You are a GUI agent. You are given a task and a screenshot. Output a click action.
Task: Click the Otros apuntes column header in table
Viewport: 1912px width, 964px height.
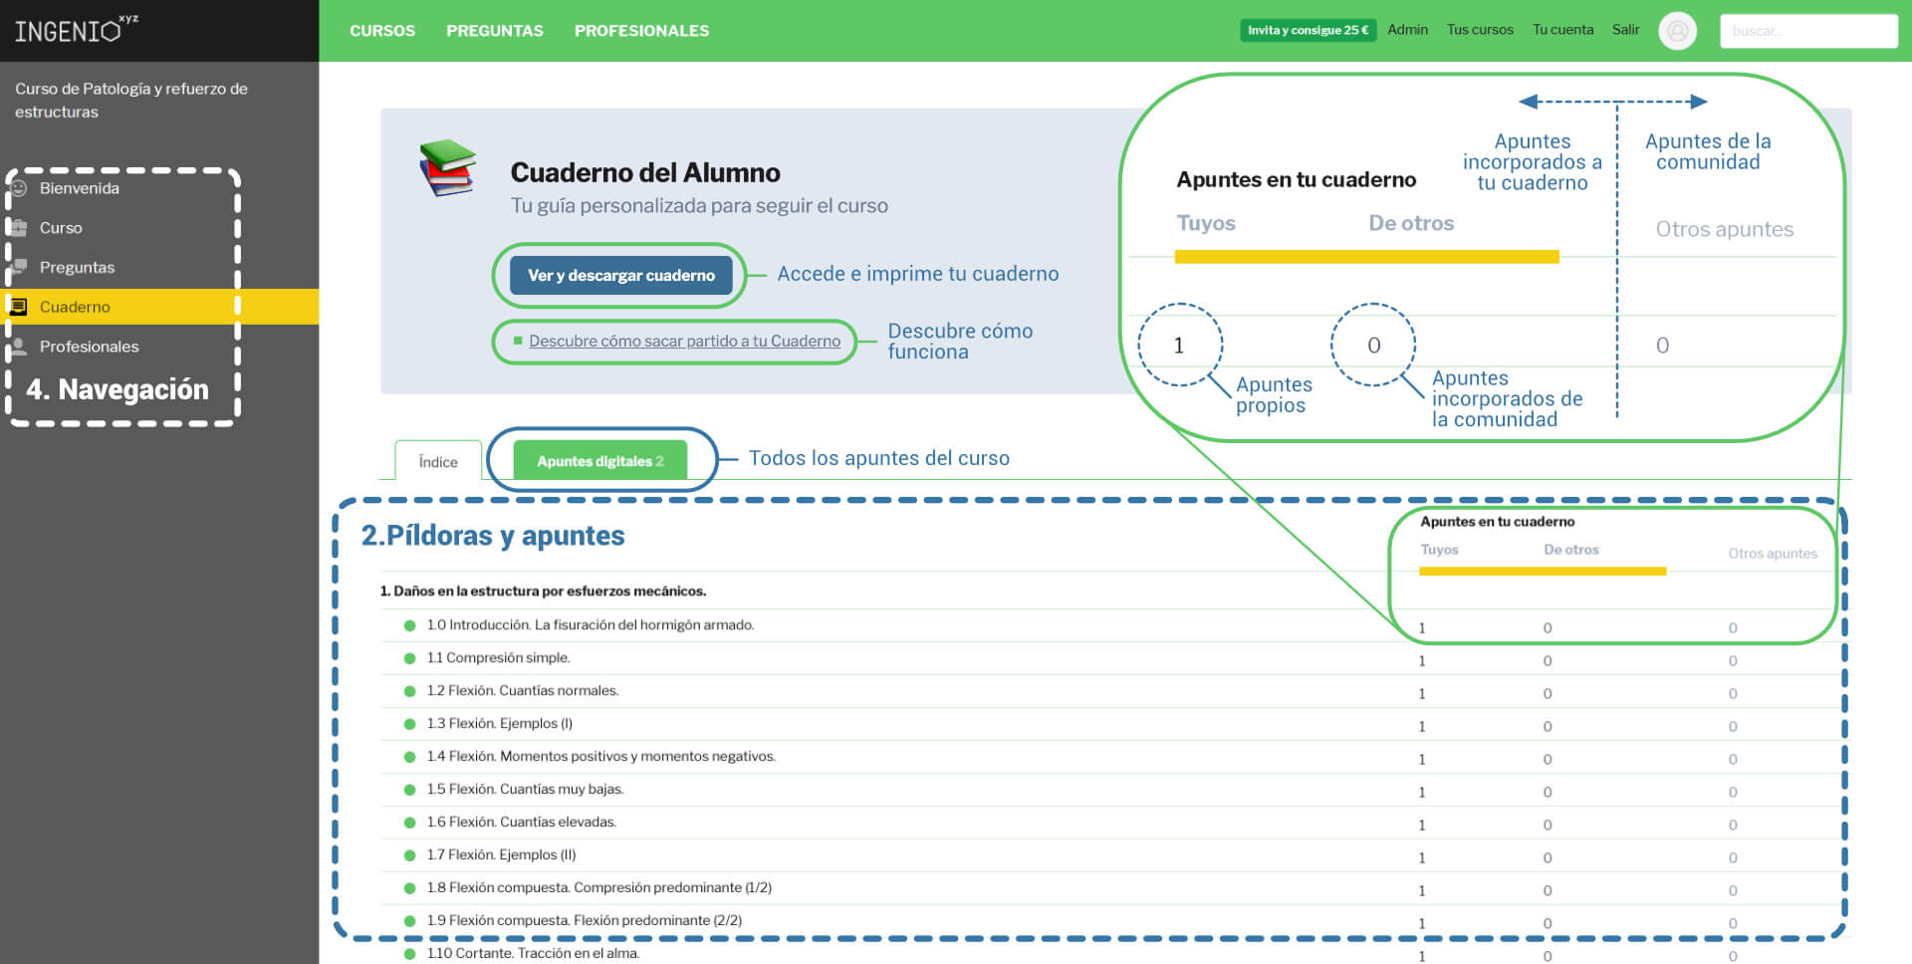coord(1773,554)
